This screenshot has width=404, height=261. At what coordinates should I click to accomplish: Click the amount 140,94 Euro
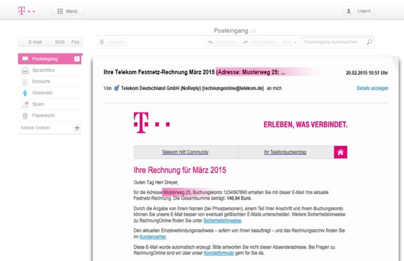tap(238, 198)
